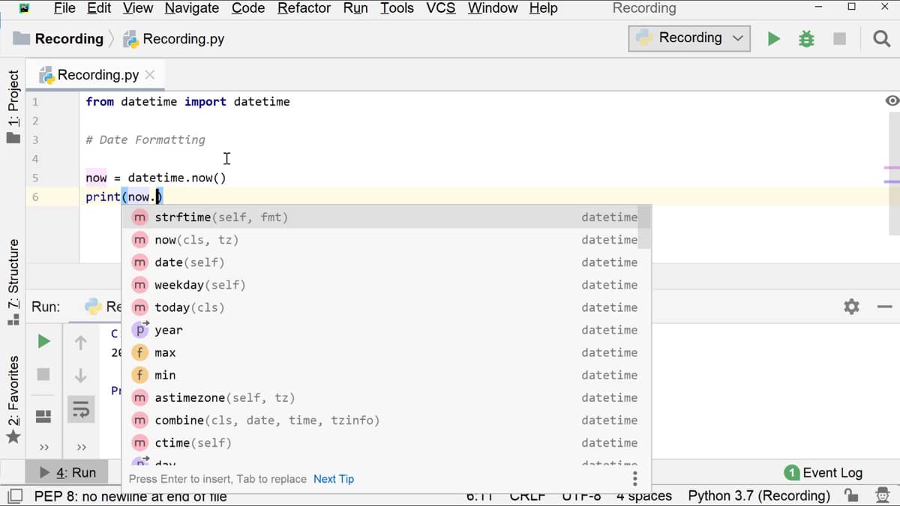Run the Recording configuration with green play
The width and height of the screenshot is (900, 506).
773,38
